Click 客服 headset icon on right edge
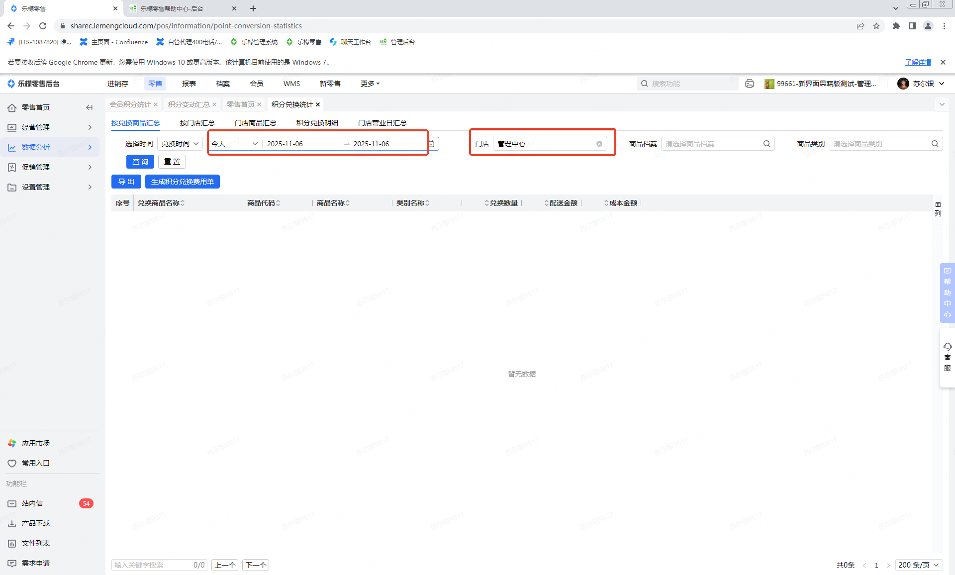 [947, 347]
